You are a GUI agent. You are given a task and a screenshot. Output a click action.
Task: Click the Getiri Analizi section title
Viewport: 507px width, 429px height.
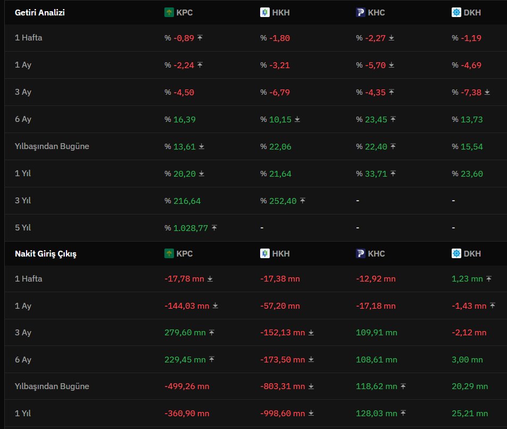point(40,13)
